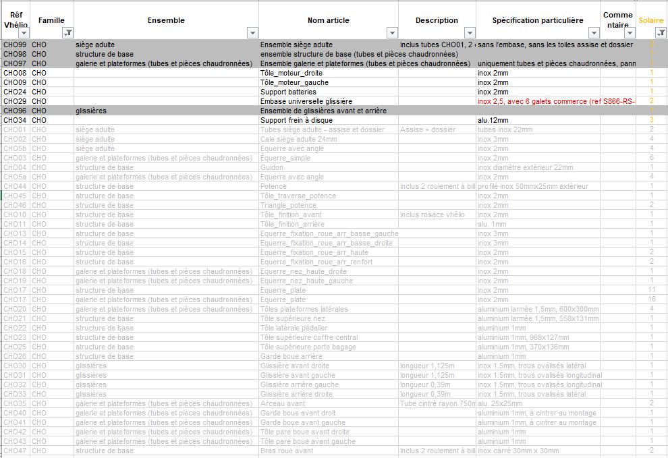Click the 'Assise + dossier' description cell
This screenshot has height=458, width=668.
point(437,130)
